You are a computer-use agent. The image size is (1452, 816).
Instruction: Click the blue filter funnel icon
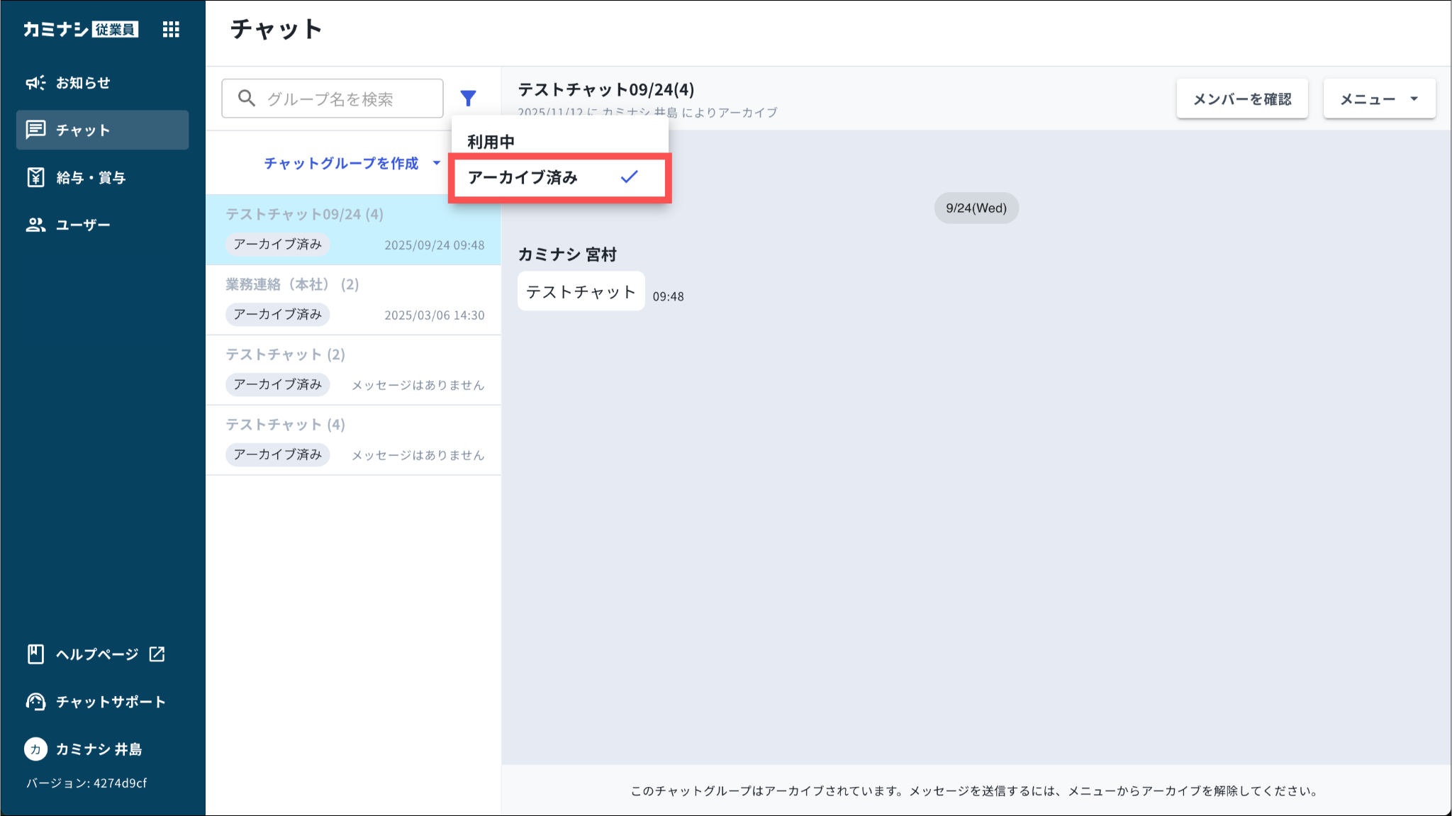pos(468,98)
